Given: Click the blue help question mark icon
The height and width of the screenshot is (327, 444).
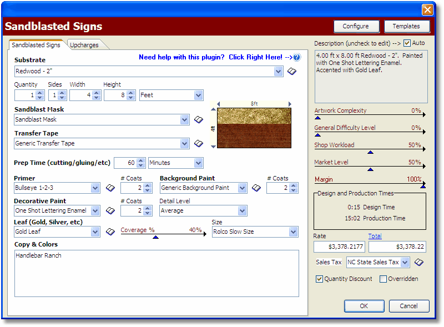Looking at the screenshot, I should click(297, 57).
